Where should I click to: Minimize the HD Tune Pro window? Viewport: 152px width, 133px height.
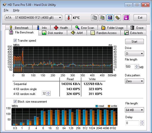128,5
